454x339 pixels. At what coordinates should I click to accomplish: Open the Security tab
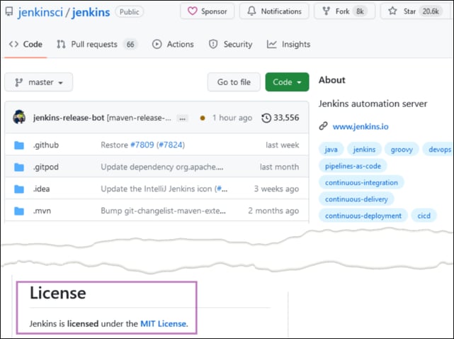click(230, 44)
